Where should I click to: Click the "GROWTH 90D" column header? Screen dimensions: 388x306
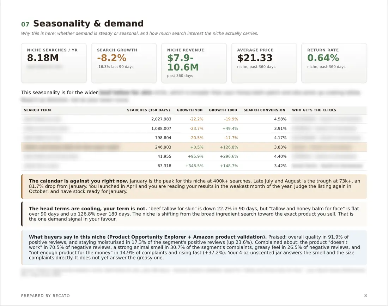189,110
